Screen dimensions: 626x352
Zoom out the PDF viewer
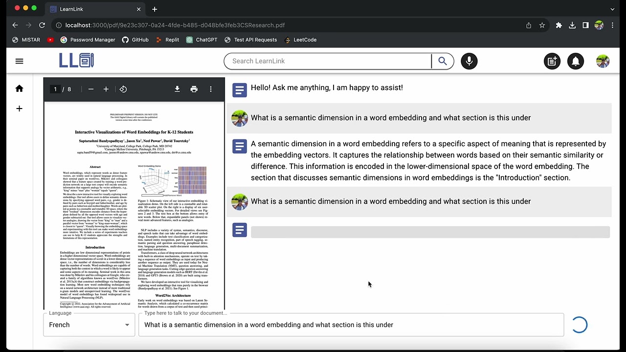pos(91,89)
